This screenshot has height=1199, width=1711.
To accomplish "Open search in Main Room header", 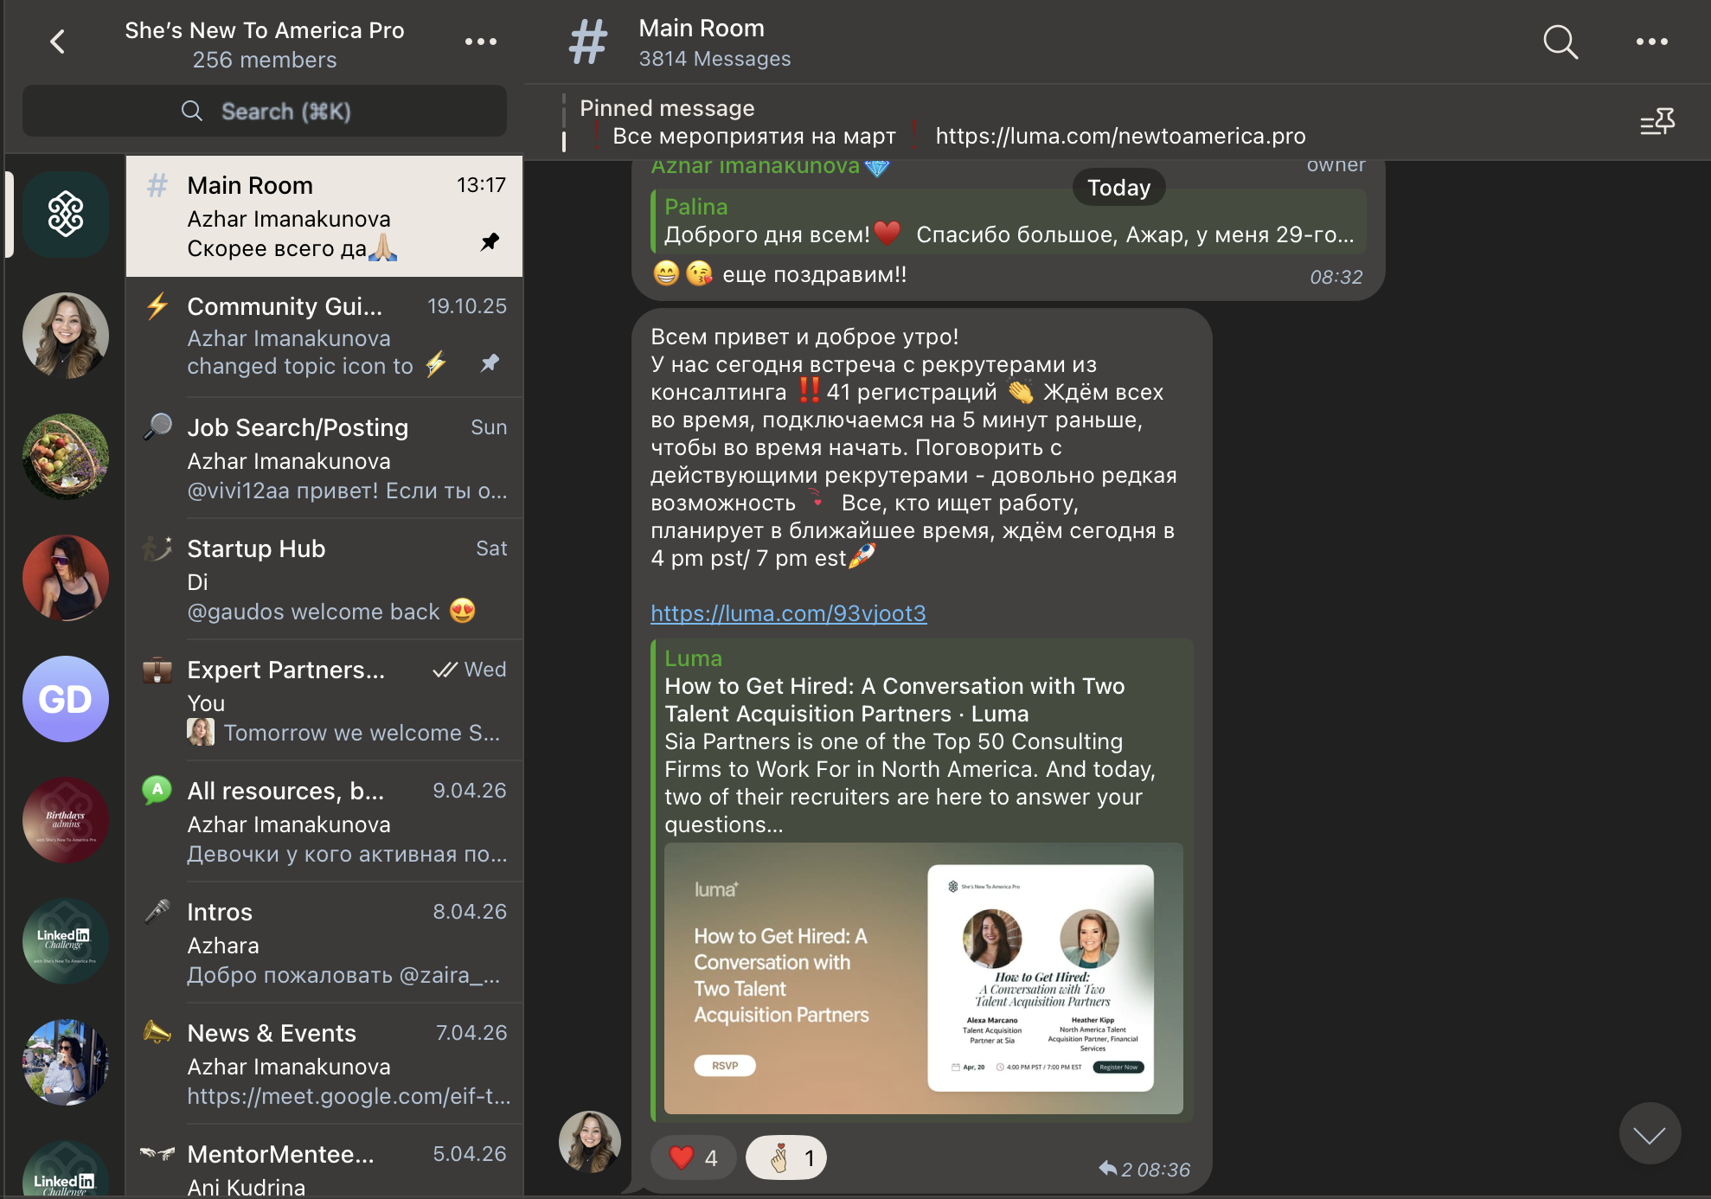I will click(x=1560, y=42).
